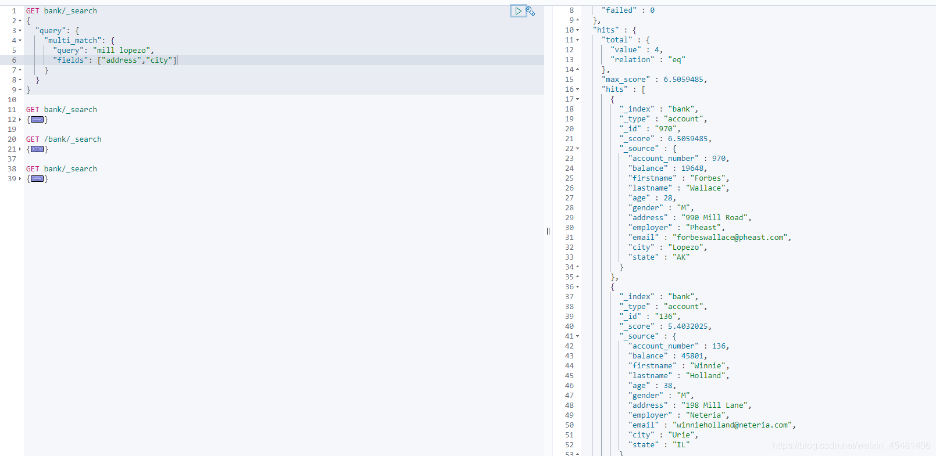Collapse the response "hits" object at line 10
Image resolution: width=936 pixels, height=456 pixels.
tap(577, 30)
